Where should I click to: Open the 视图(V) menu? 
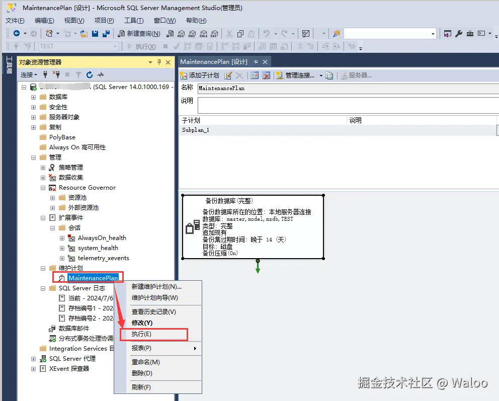[x=74, y=20]
